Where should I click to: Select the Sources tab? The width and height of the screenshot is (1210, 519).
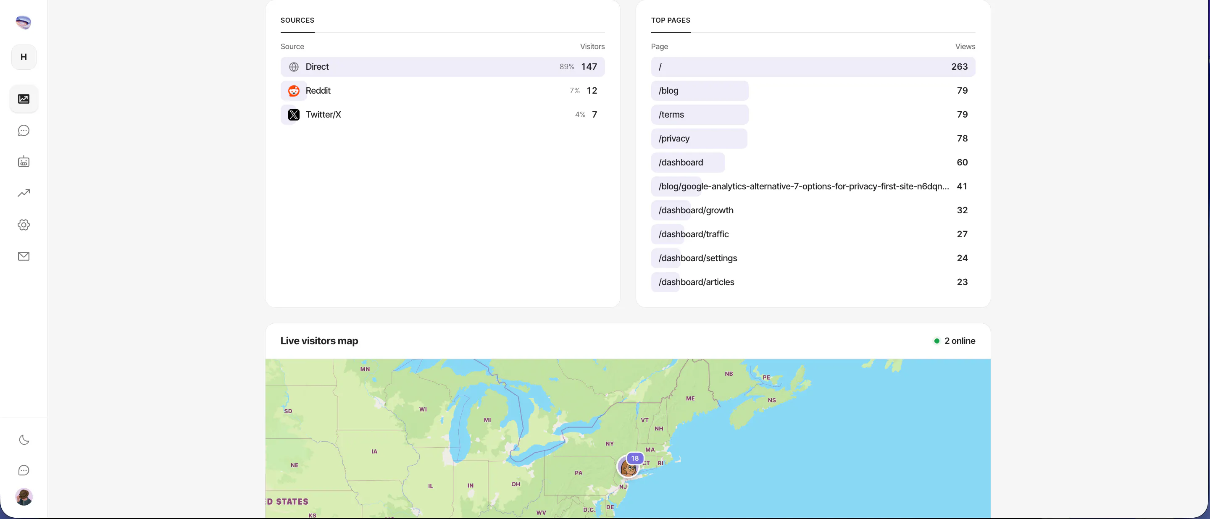[x=297, y=20]
